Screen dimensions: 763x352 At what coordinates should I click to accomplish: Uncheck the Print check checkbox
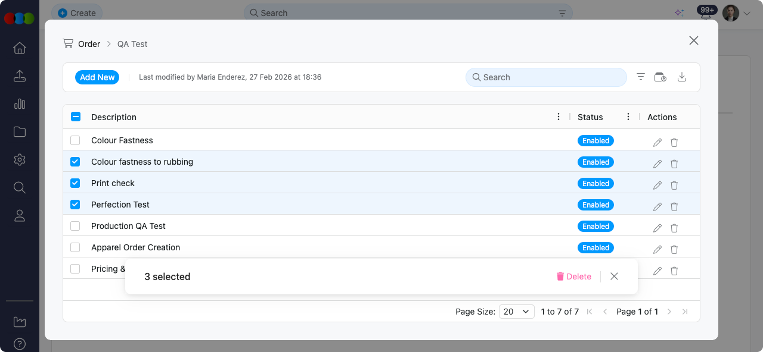click(x=75, y=183)
